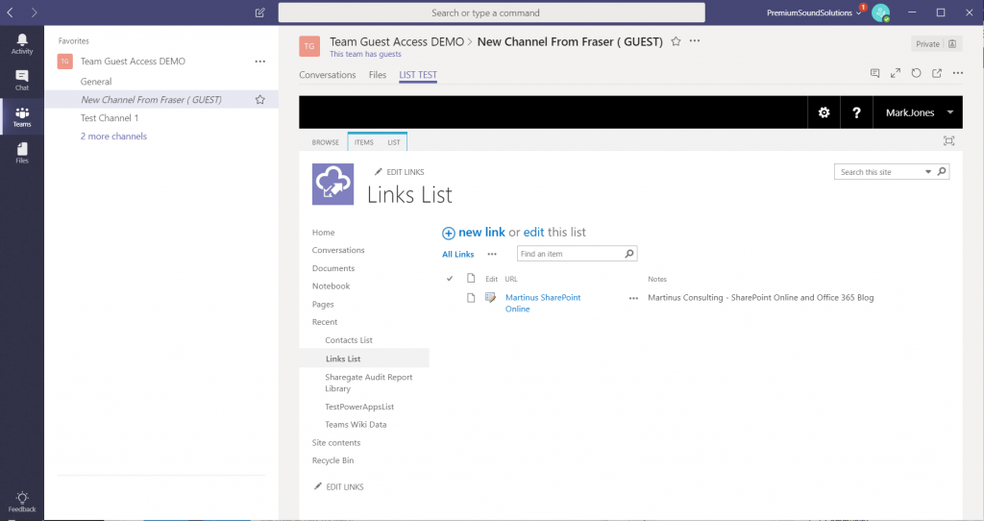Open Sharegate Audit Report Library
This screenshot has height=521, width=984.
(x=368, y=383)
